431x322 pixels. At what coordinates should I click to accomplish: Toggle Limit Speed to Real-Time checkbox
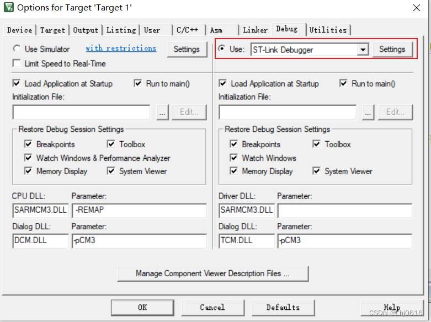click(17, 63)
